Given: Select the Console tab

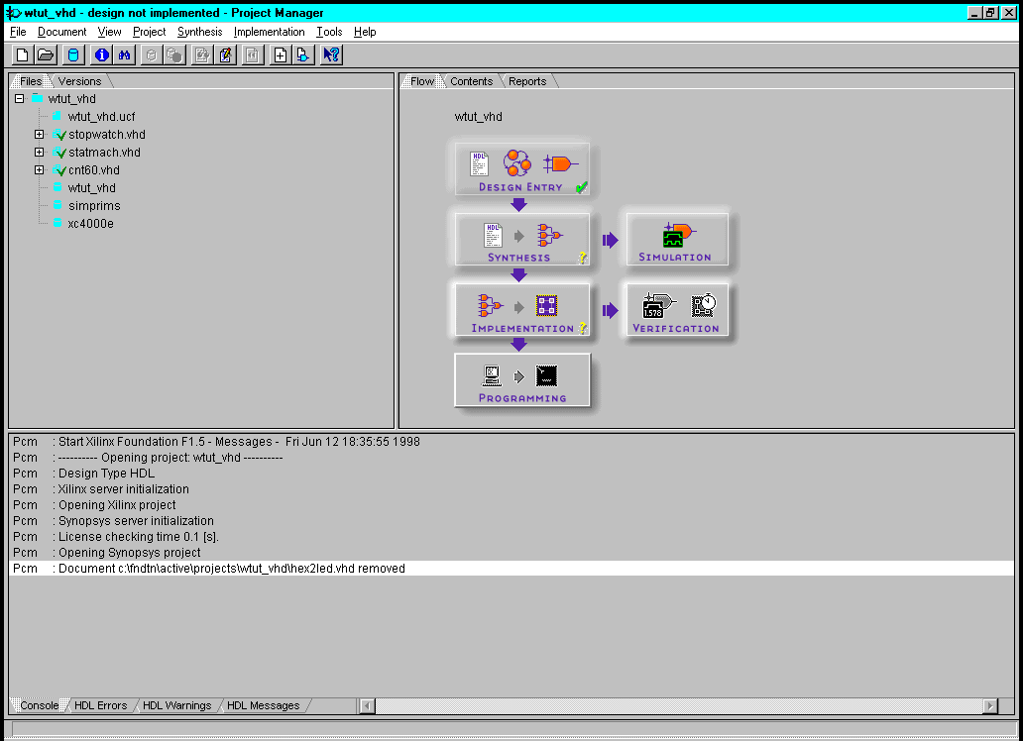Looking at the screenshot, I should (39, 705).
